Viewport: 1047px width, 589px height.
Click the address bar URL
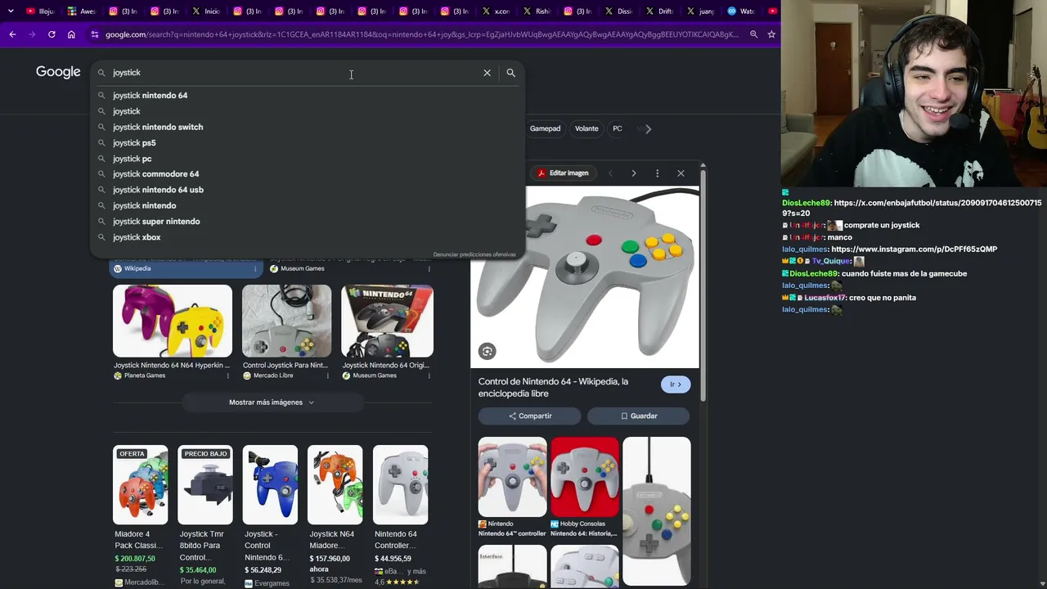421,34
